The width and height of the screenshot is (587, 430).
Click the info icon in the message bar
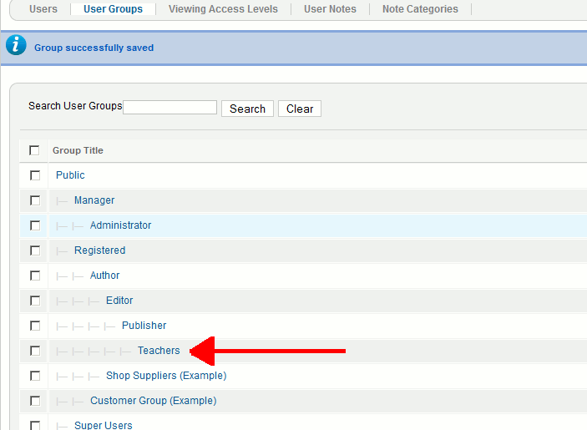(x=16, y=46)
